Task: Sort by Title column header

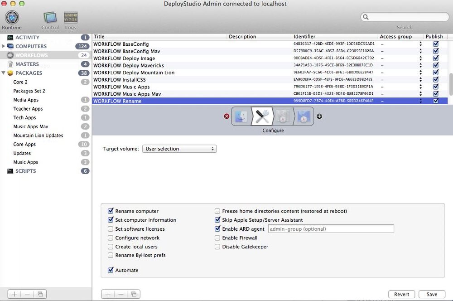Action: click(159, 37)
